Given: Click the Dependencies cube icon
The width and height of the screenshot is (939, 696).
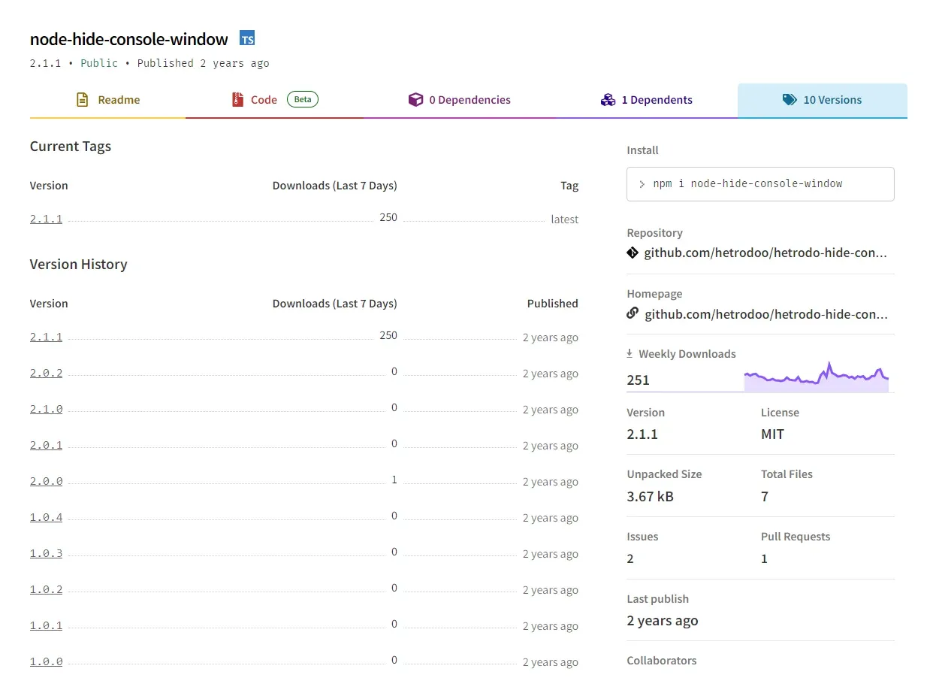Looking at the screenshot, I should 415,100.
